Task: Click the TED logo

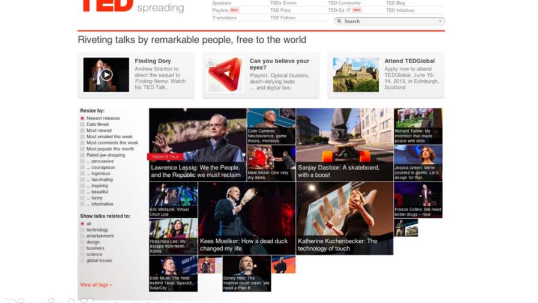Action: pyautogui.click(x=107, y=5)
